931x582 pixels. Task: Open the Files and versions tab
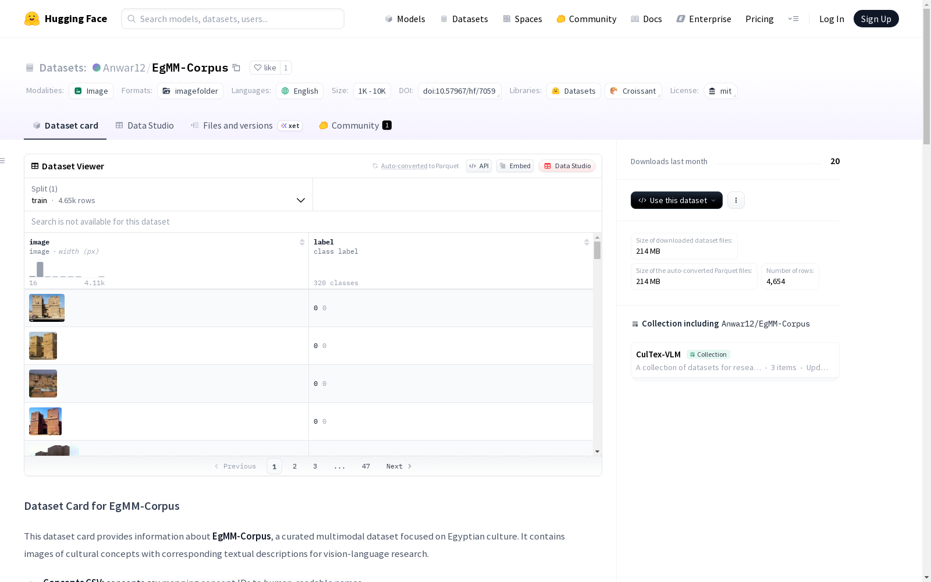coord(246,126)
